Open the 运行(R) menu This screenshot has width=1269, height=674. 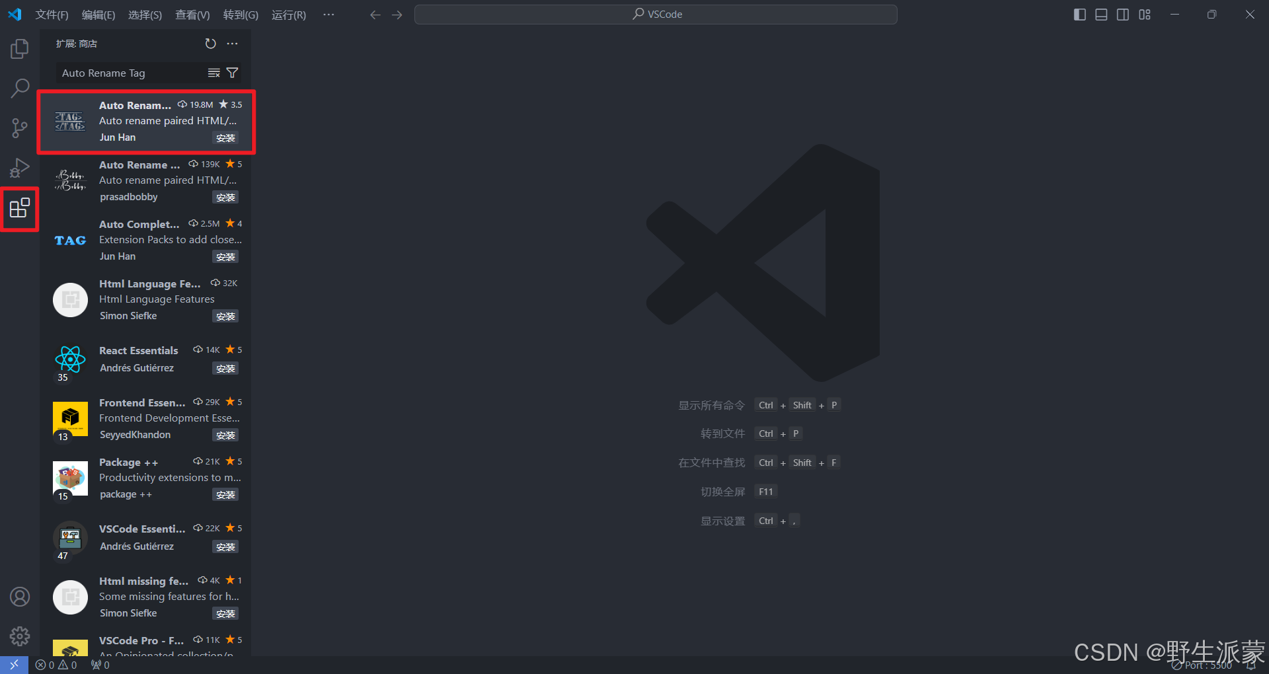coord(289,15)
